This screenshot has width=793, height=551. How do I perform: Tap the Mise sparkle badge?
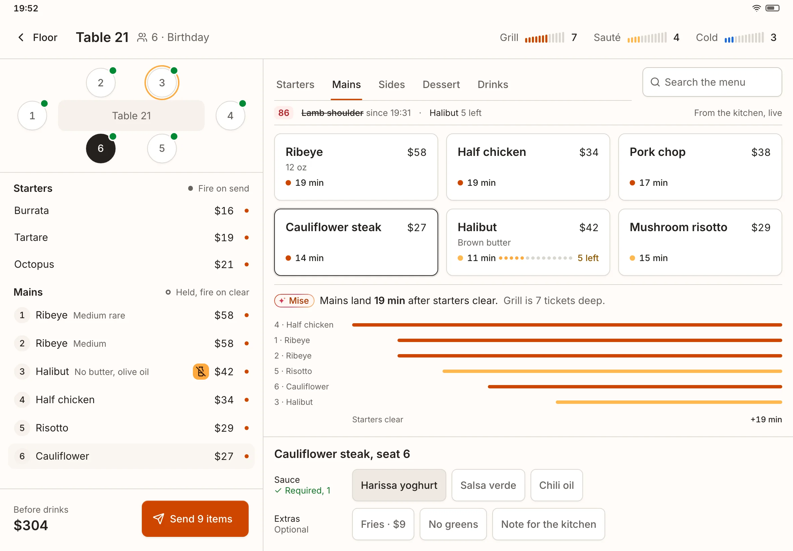294,300
